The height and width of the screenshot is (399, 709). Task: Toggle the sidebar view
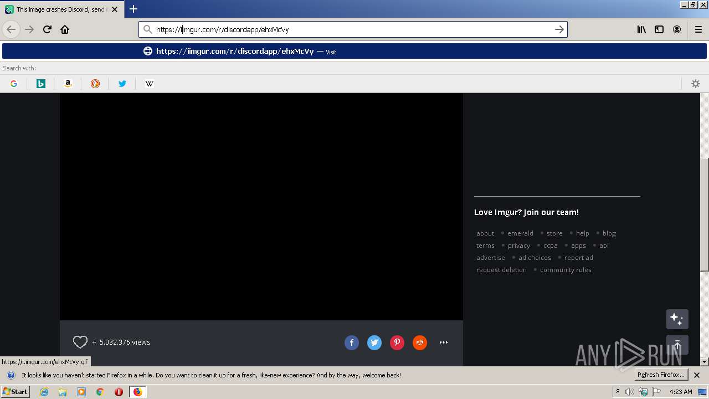pyautogui.click(x=659, y=29)
